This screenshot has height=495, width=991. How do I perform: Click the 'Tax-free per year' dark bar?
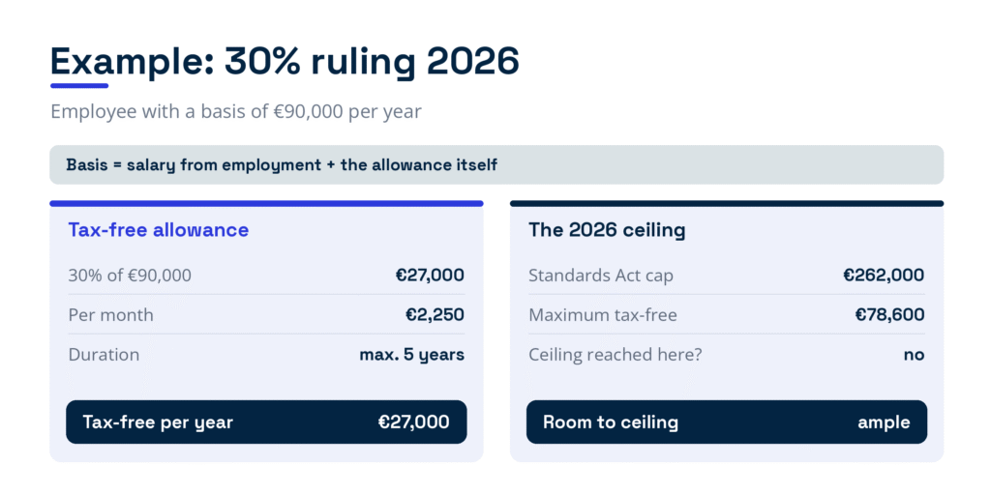(x=266, y=422)
